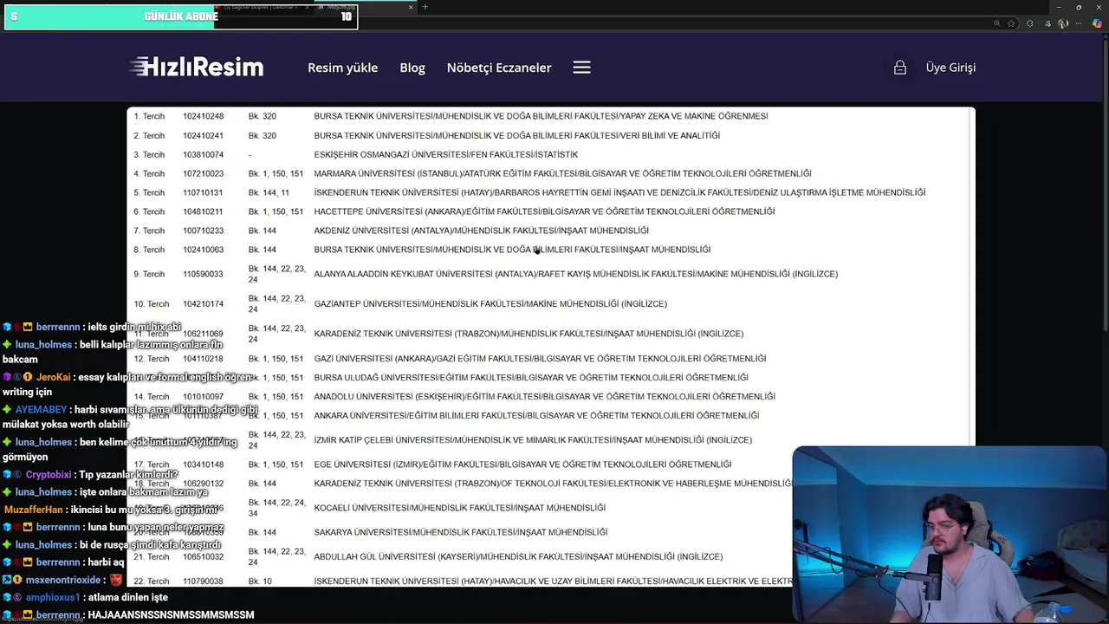Viewport: 1109px width, 624px height.
Task: Click the '9. Tercih' label
Action: (x=149, y=274)
